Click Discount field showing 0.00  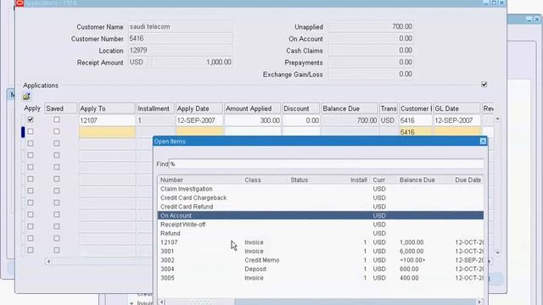point(301,120)
